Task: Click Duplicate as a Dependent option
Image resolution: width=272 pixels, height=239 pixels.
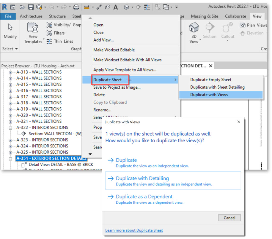Action: pyautogui.click(x=173, y=199)
